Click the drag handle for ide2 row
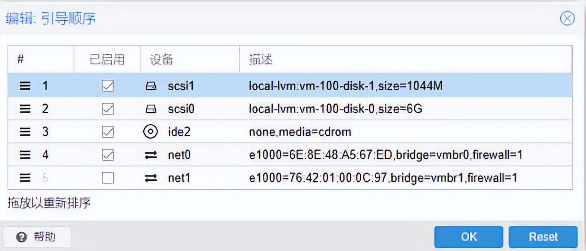 coord(25,132)
